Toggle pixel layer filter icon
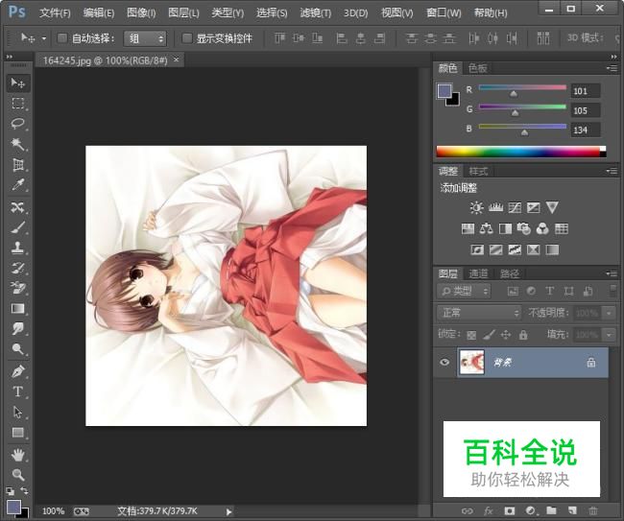The height and width of the screenshot is (521, 624). (x=513, y=292)
